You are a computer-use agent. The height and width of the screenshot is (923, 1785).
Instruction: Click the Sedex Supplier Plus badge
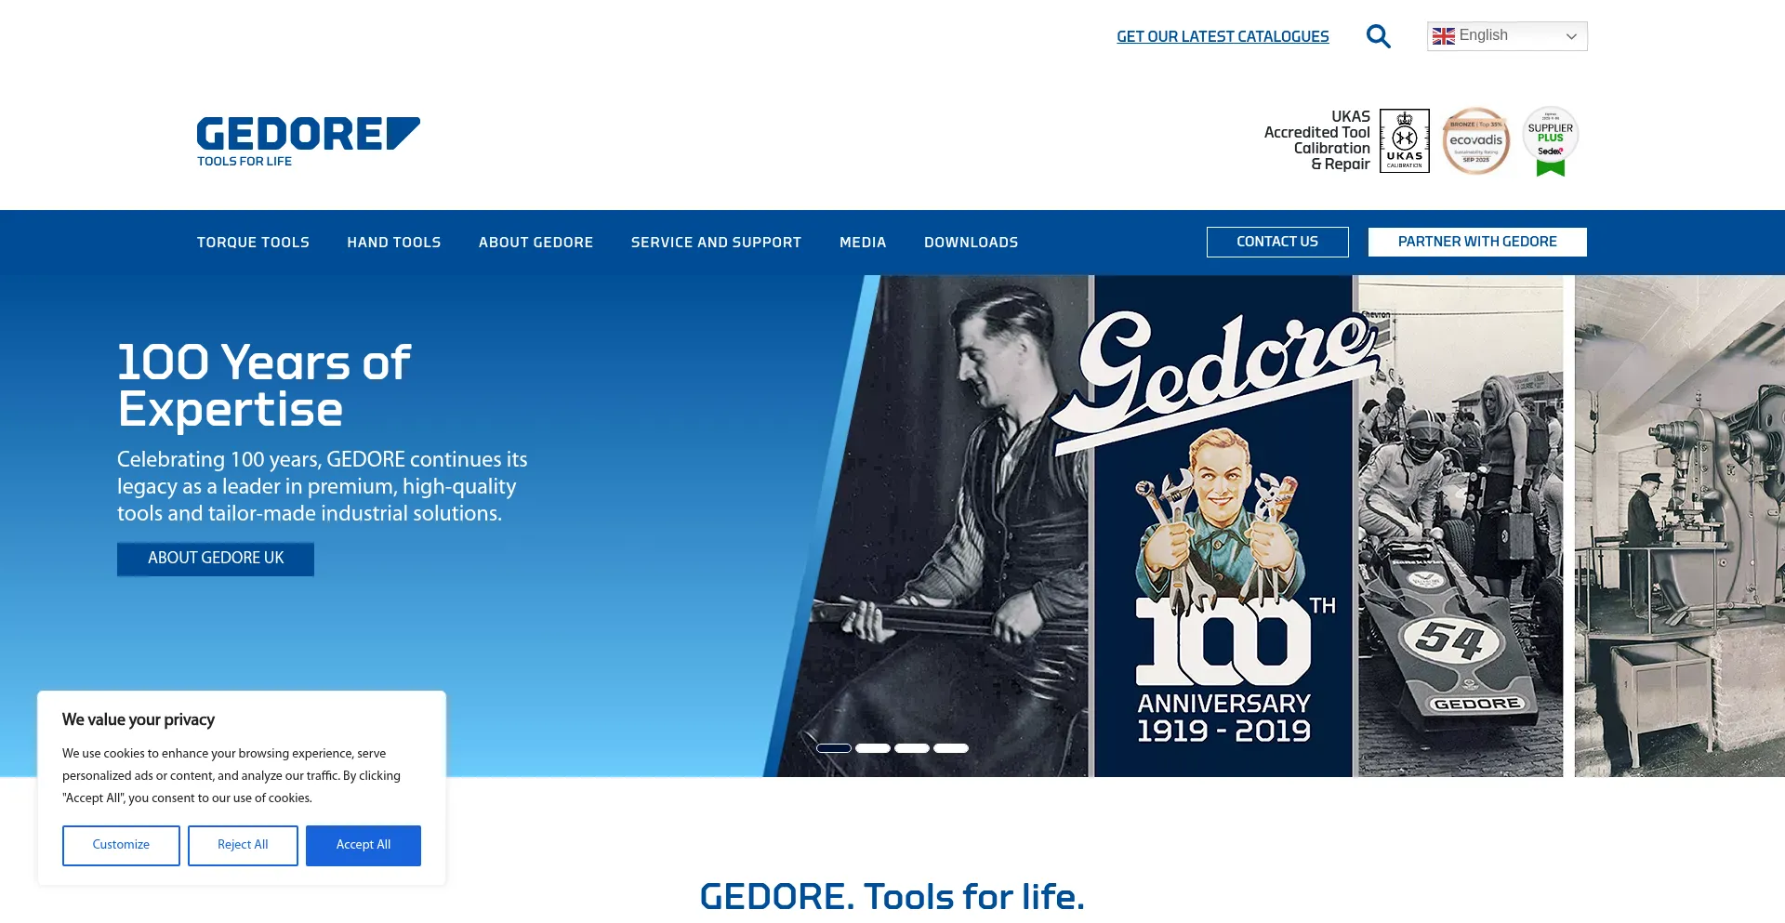click(x=1551, y=141)
